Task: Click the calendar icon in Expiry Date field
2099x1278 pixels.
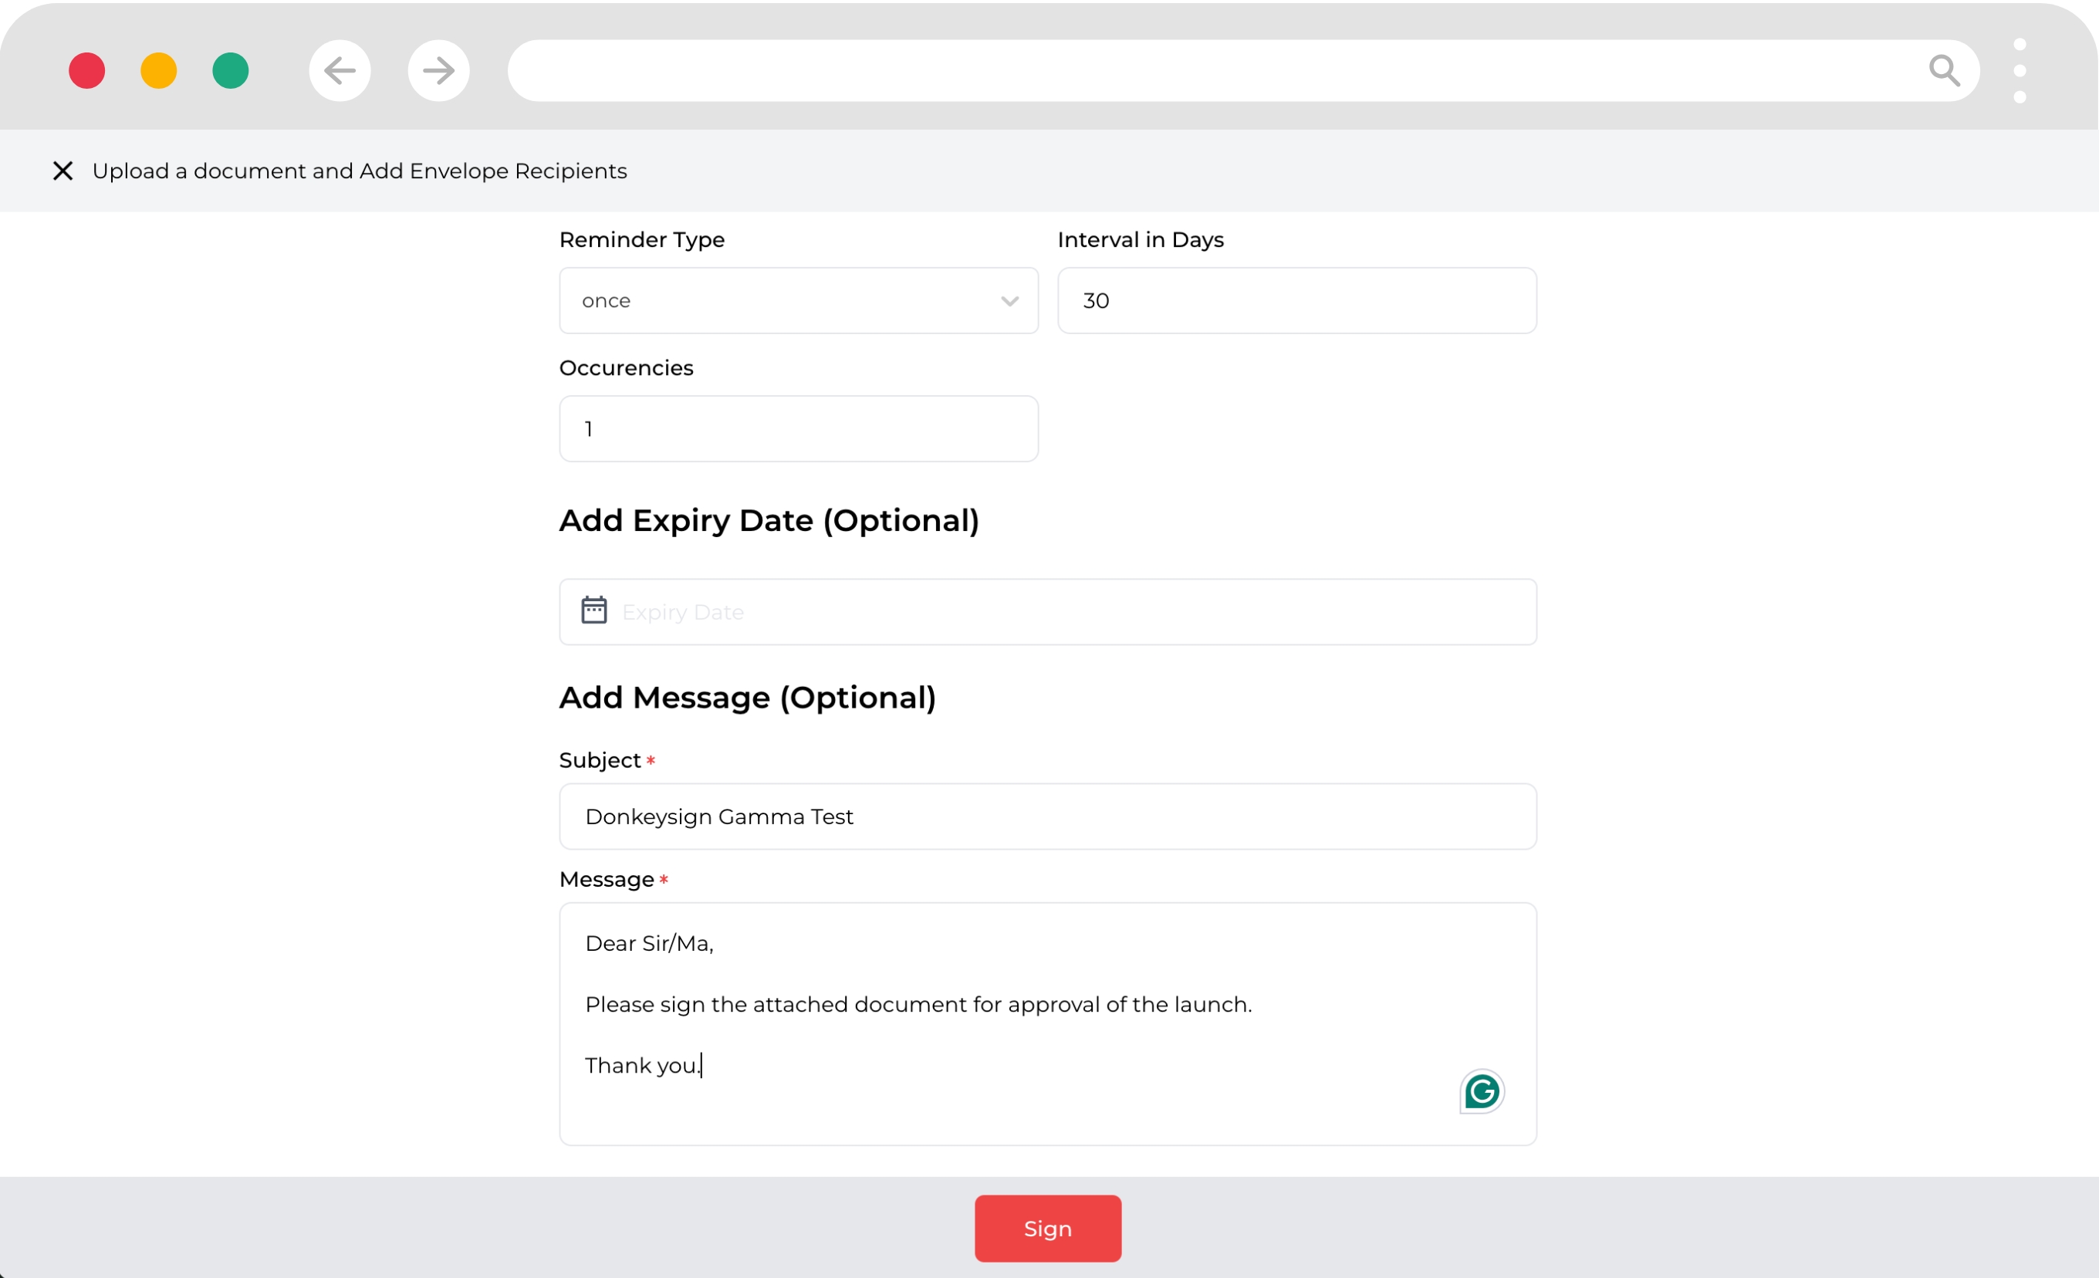Action: [x=593, y=611]
